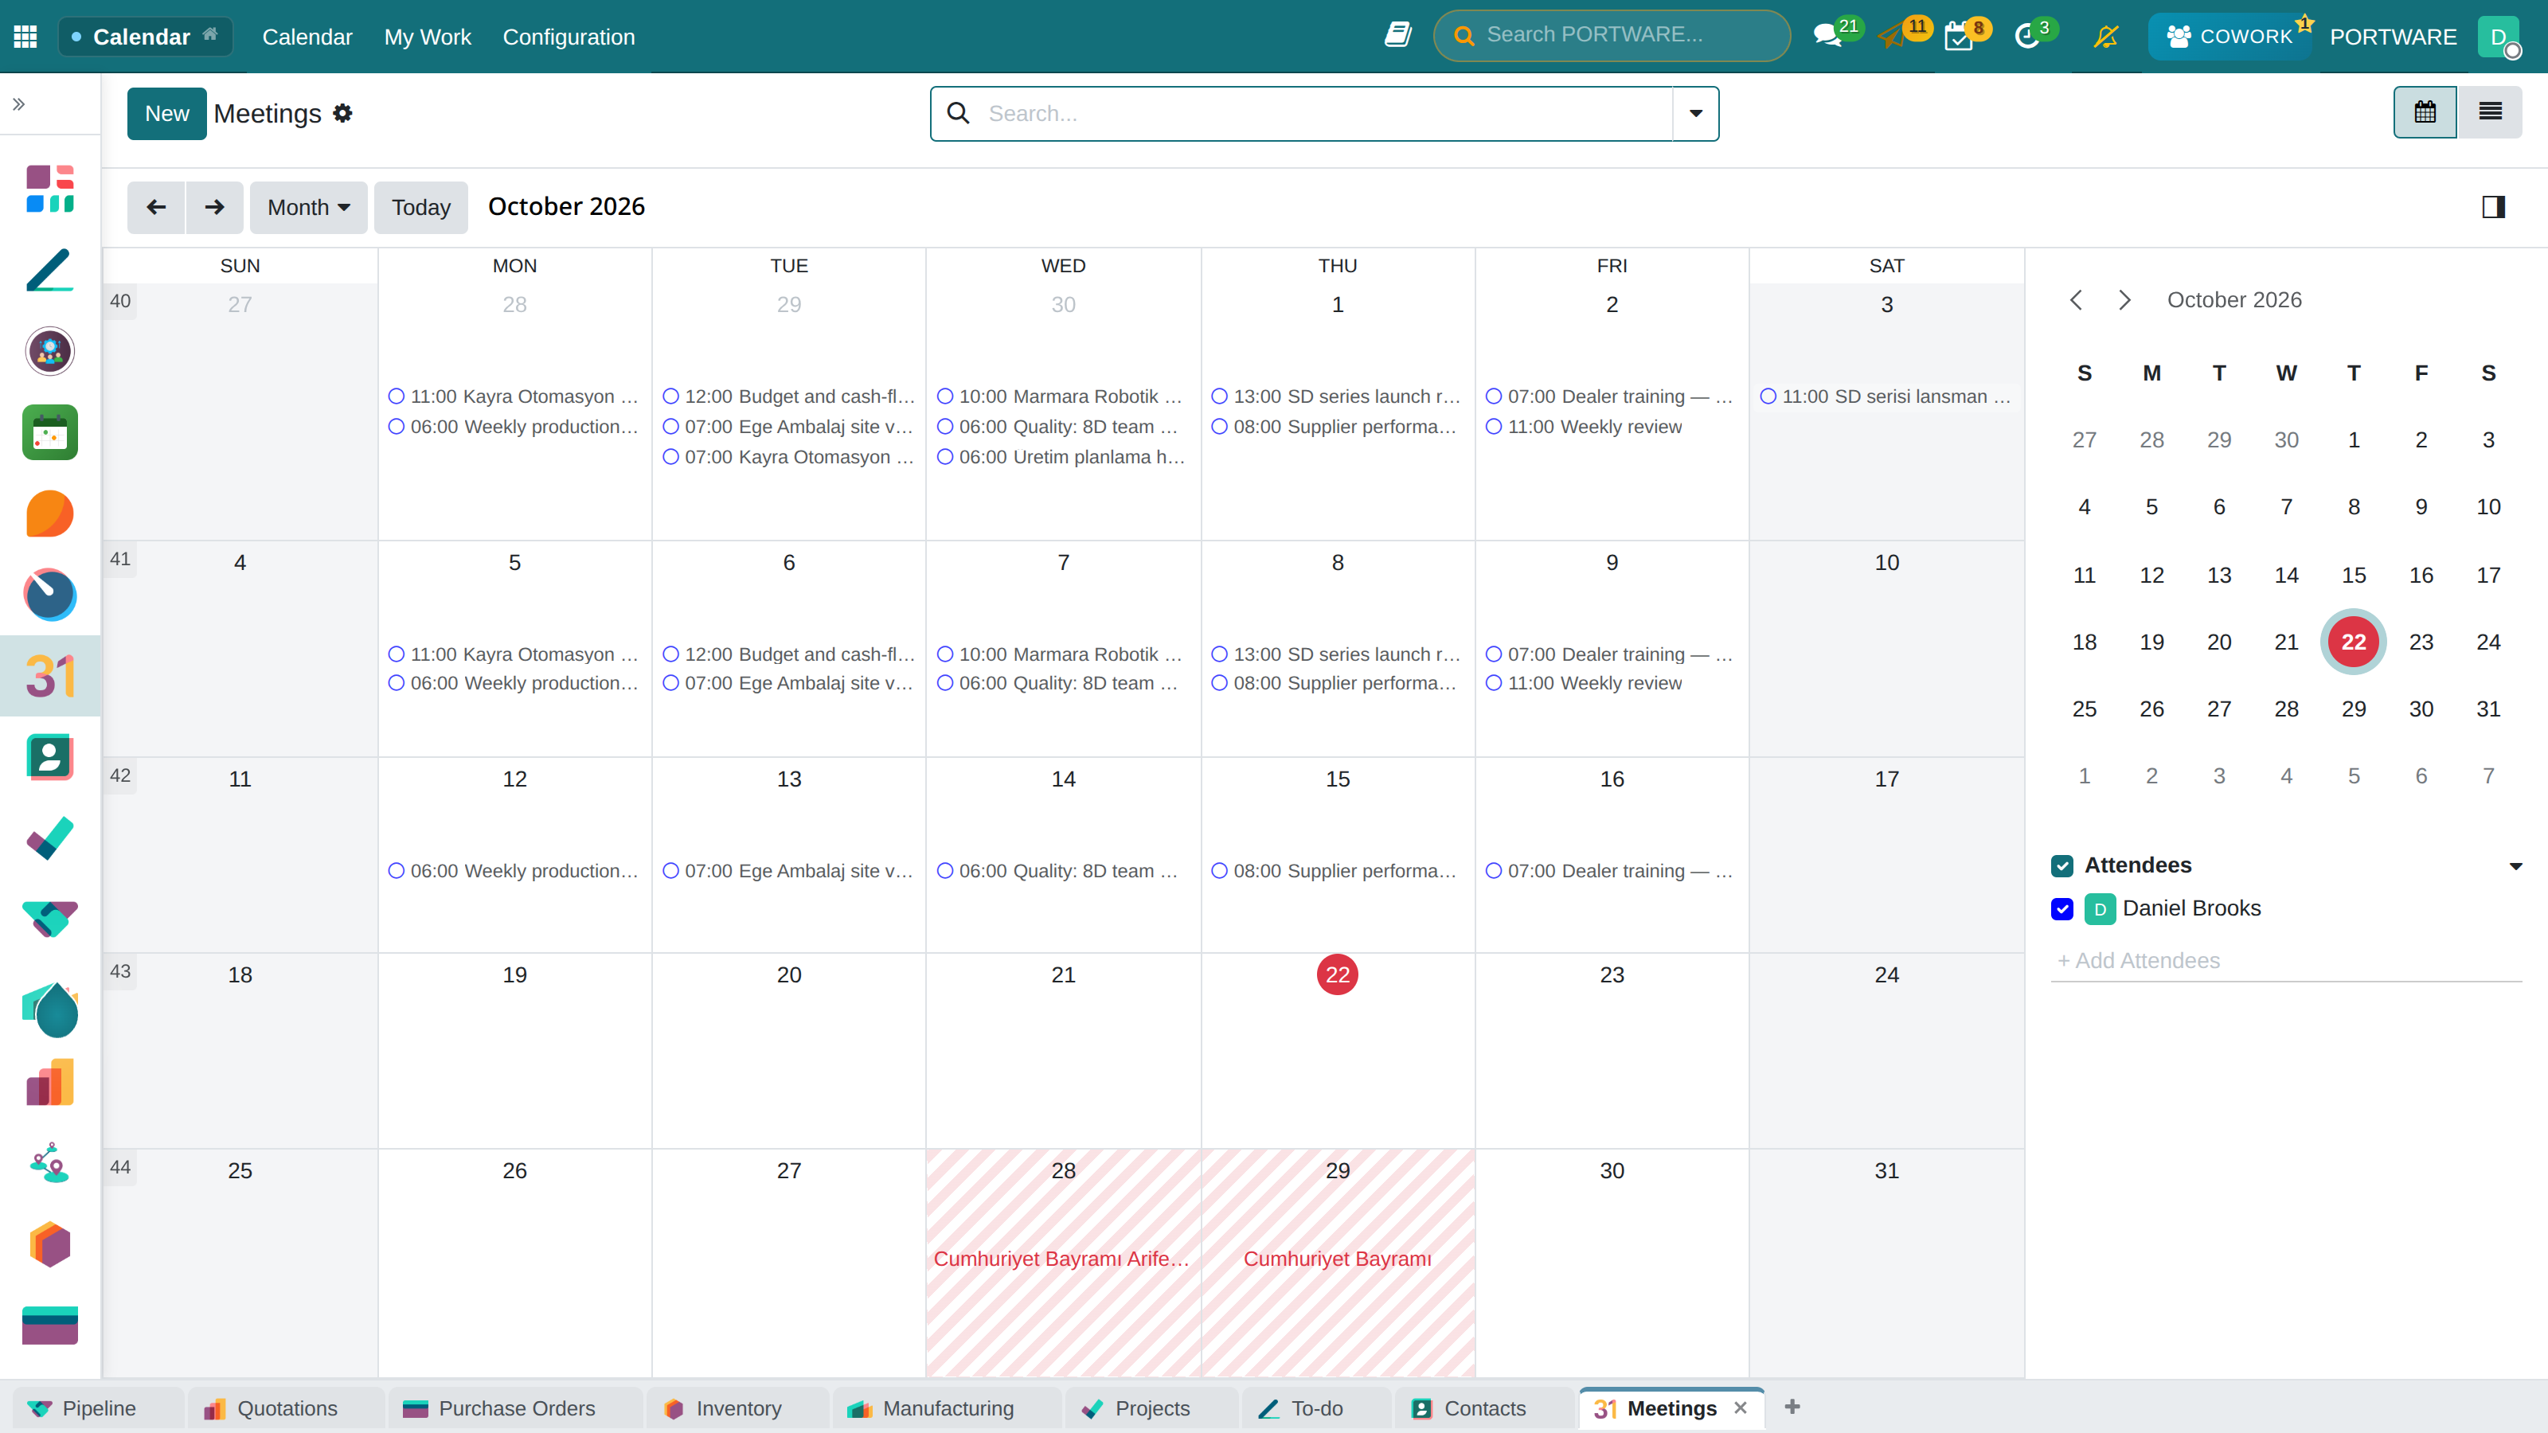Open the search options dropdown arrow
The image size is (2548, 1433).
(x=1695, y=114)
